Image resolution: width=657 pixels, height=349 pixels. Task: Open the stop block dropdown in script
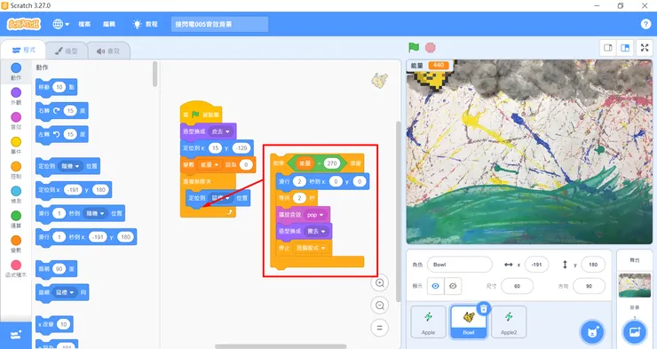click(x=311, y=248)
